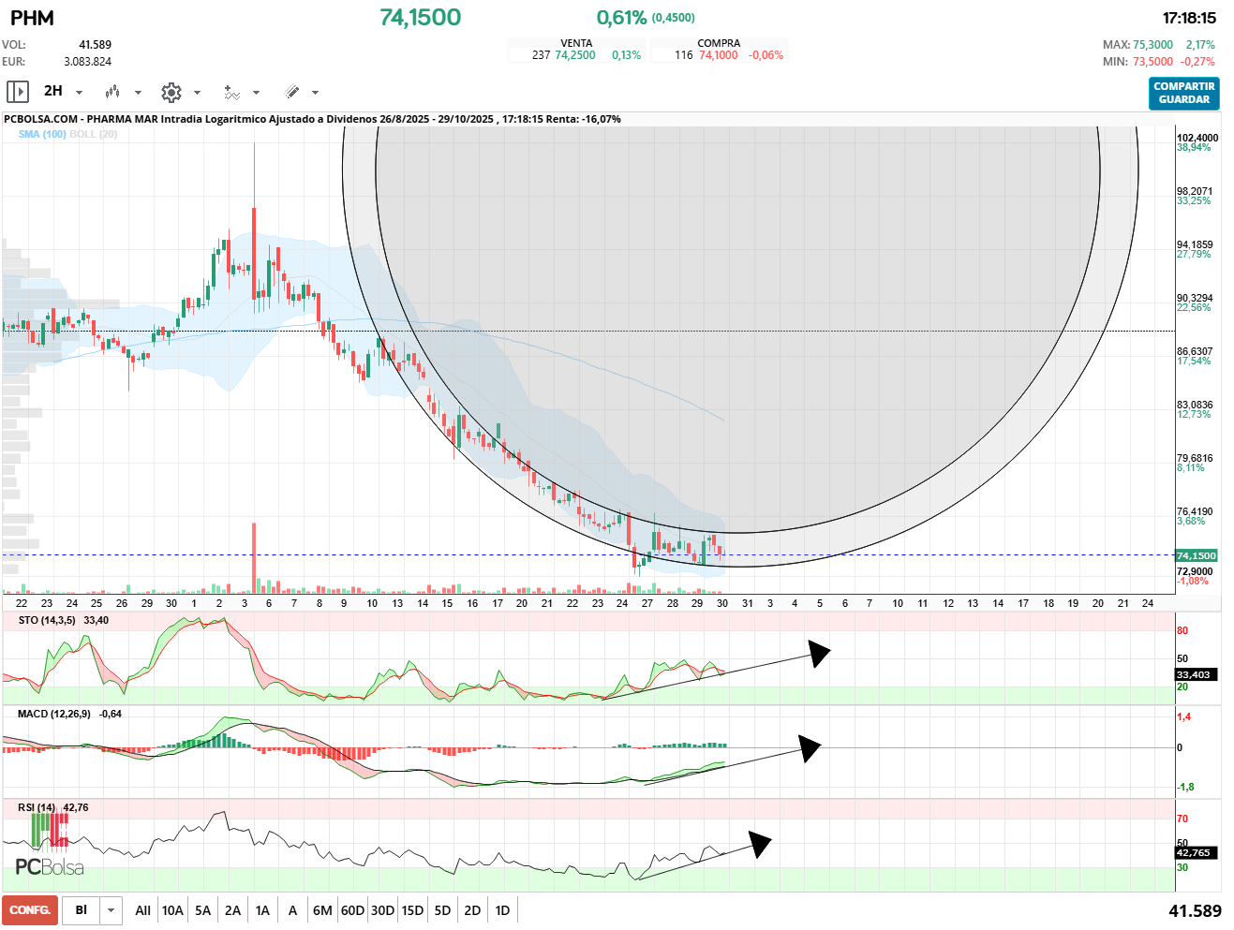Click the PHM ticker symbol
This screenshot has height=930, width=1234.
(x=32, y=18)
